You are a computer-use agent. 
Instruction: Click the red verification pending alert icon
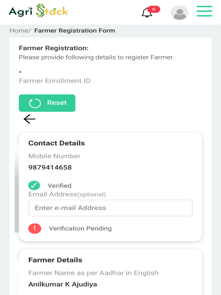click(35, 228)
